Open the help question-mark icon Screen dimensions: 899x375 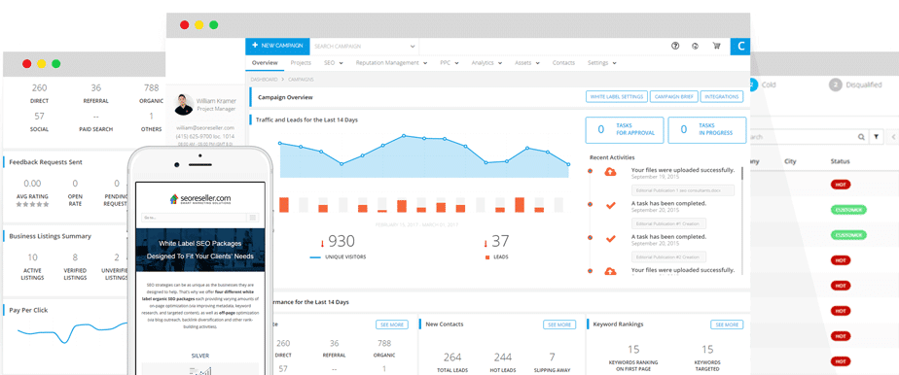coord(675,47)
